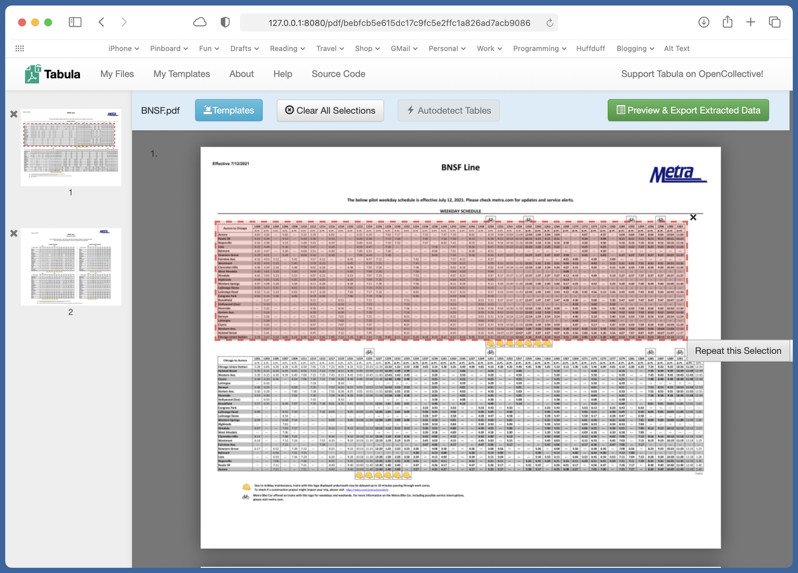Open the Alt Text bookmark
This screenshot has height=573, width=798.
[677, 48]
